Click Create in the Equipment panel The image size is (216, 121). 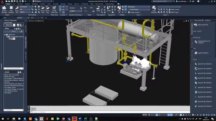[109, 9]
